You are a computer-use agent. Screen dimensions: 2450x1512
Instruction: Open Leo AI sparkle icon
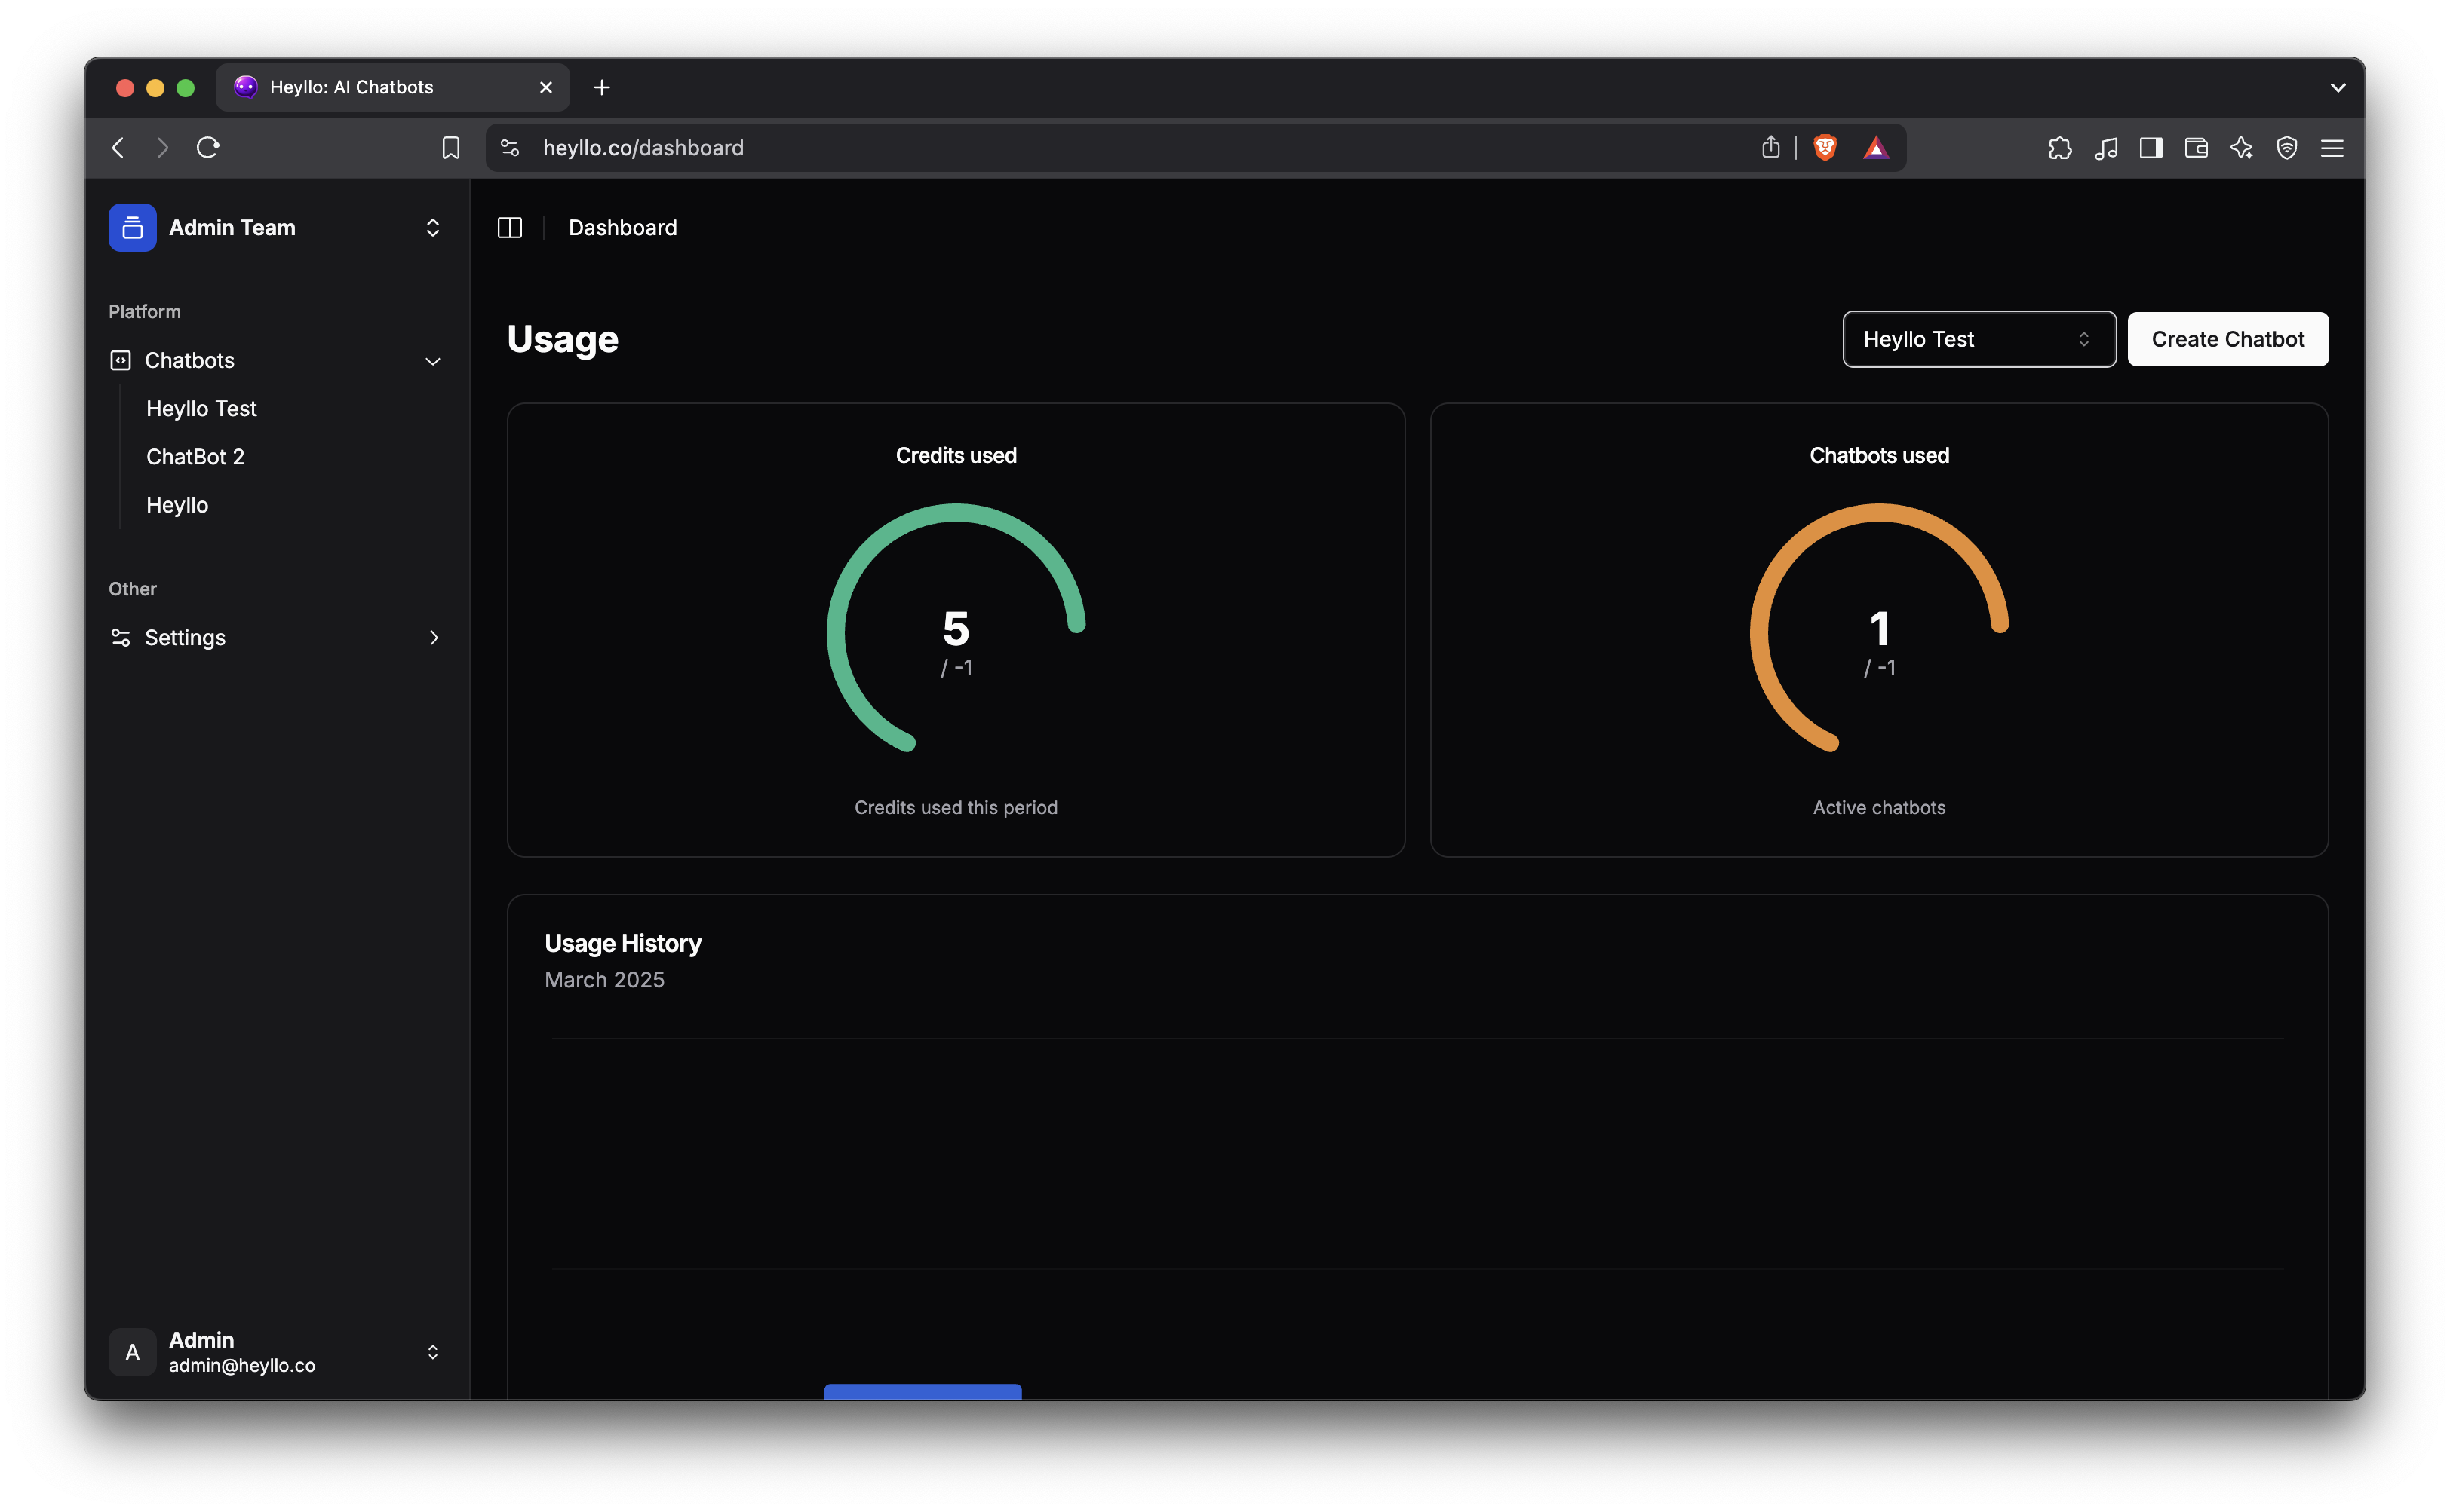click(2242, 148)
